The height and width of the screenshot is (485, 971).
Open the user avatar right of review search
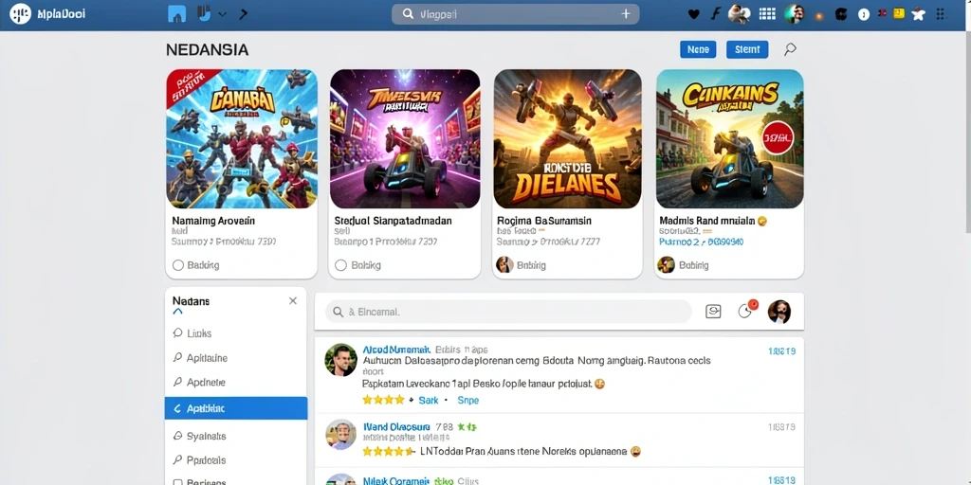(779, 312)
